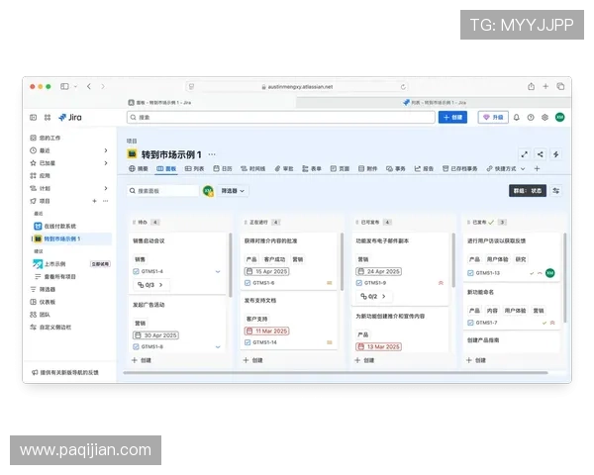Switch to the Summary tab with globe
Screen dimensions: 594x475
click(x=139, y=168)
